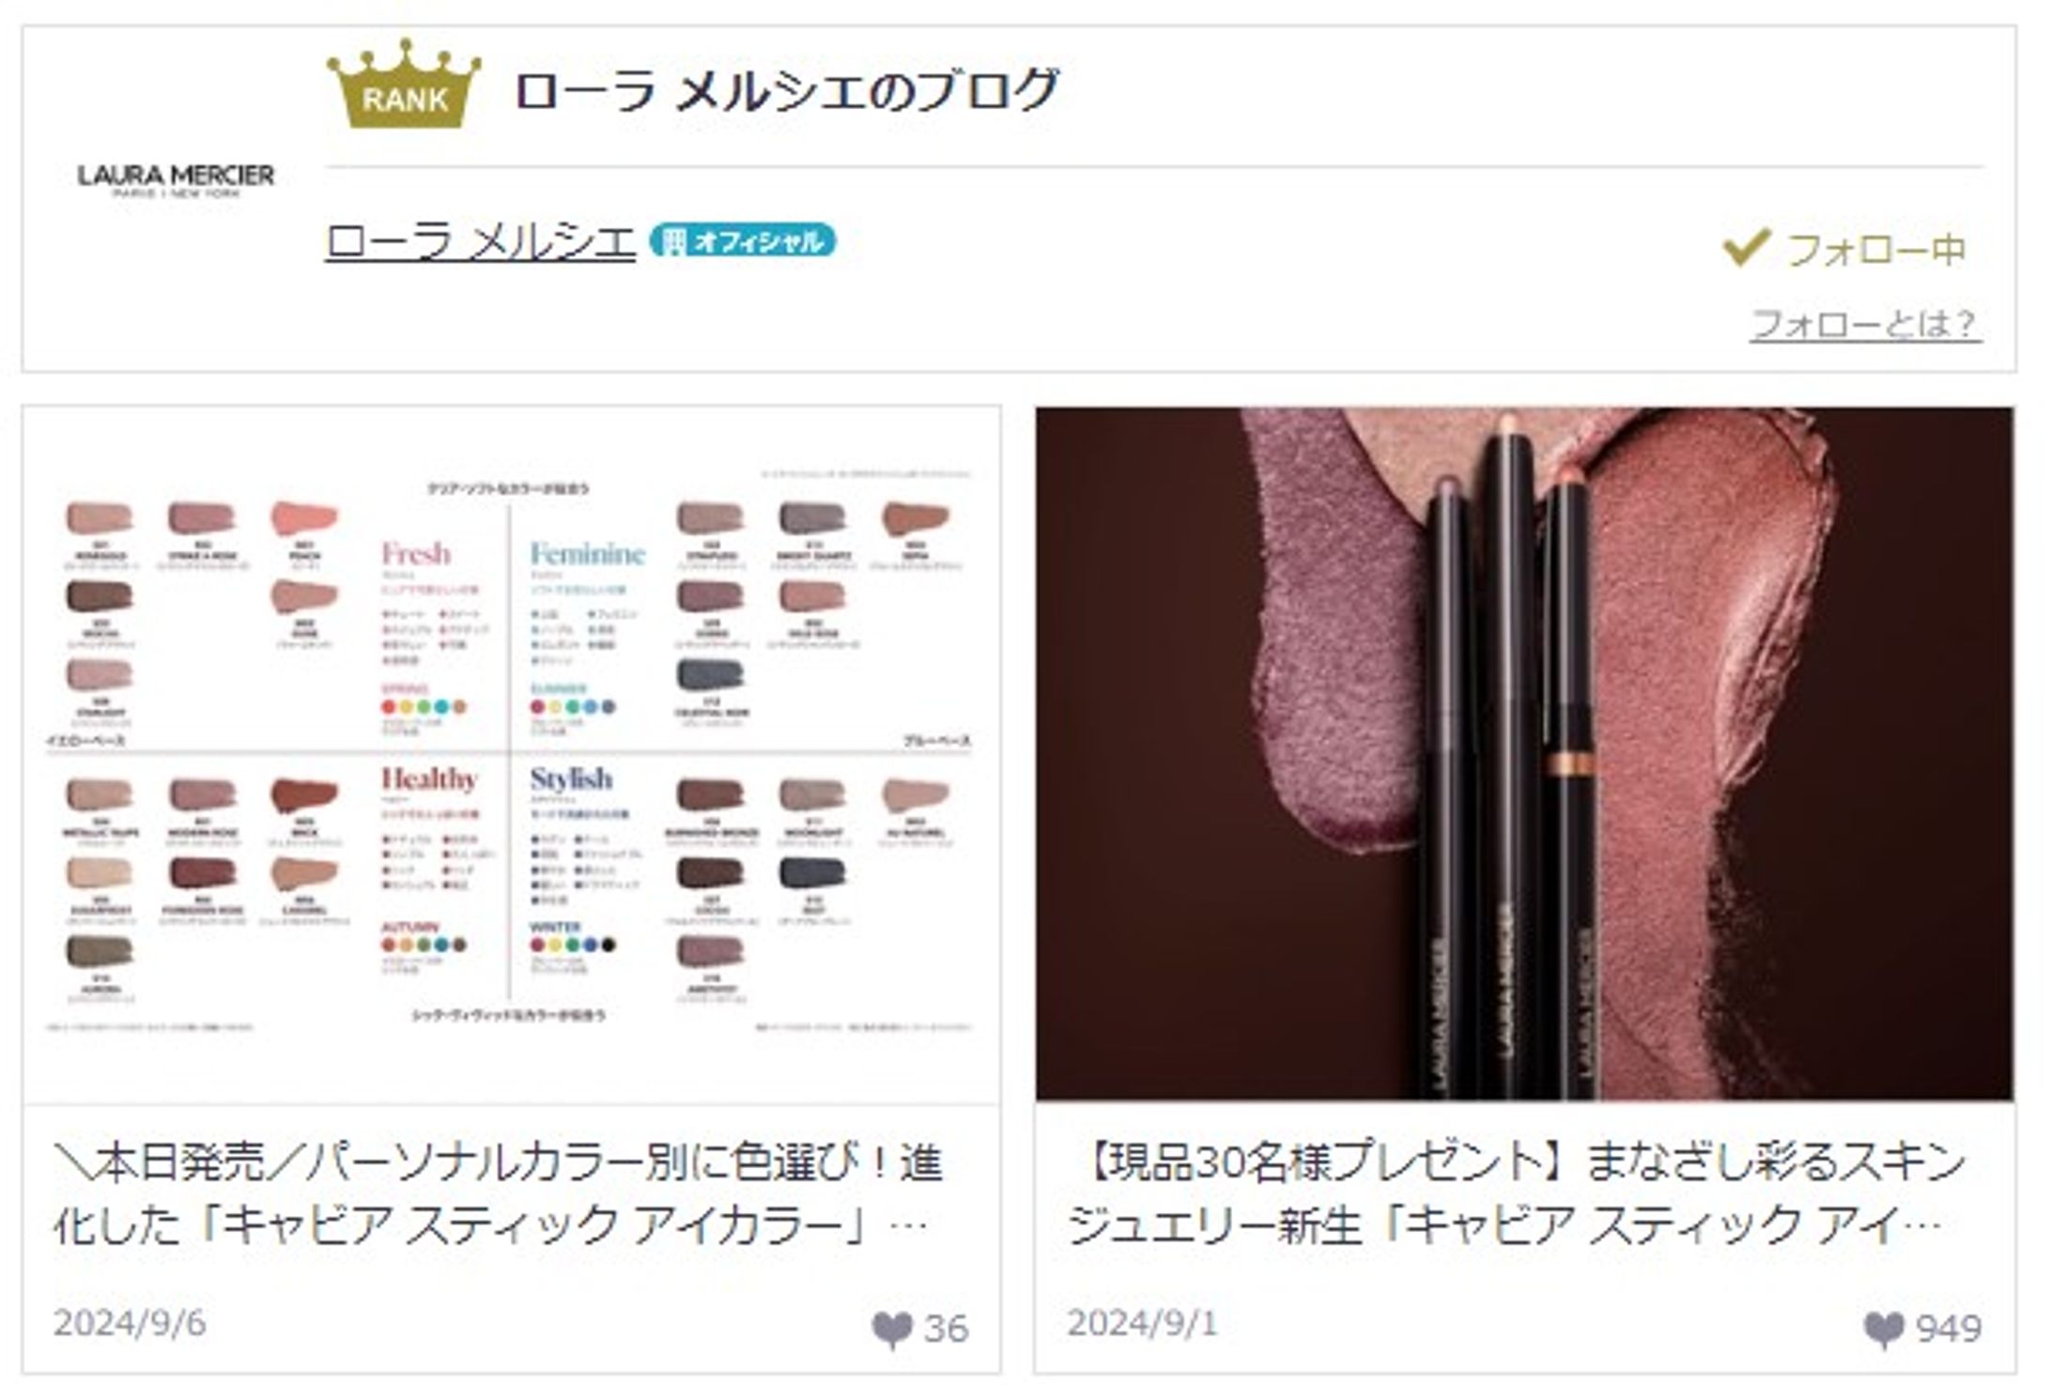
Task: Click the 949 likes count
Action: tap(1949, 1329)
